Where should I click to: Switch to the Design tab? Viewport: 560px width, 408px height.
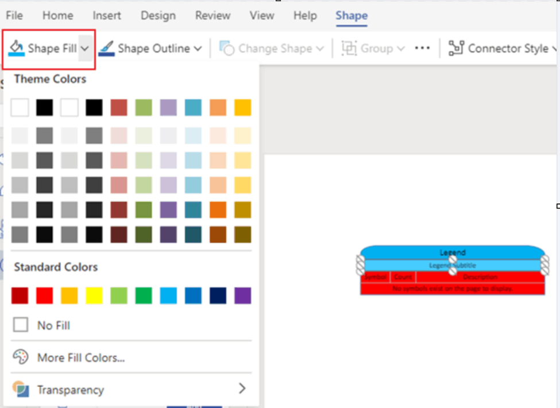pyautogui.click(x=158, y=15)
